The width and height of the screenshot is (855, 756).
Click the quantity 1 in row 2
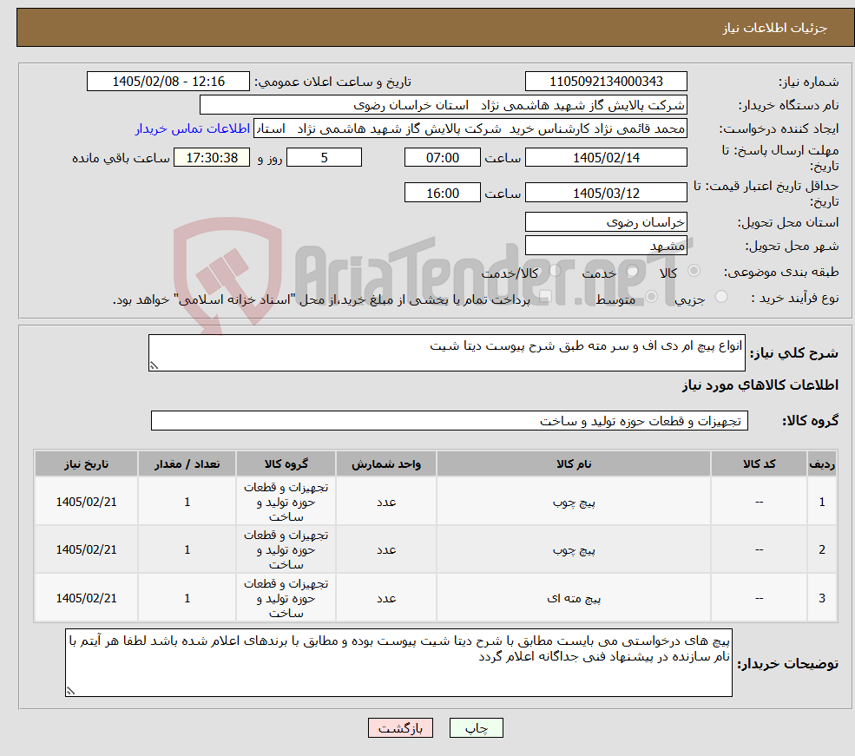click(x=187, y=549)
